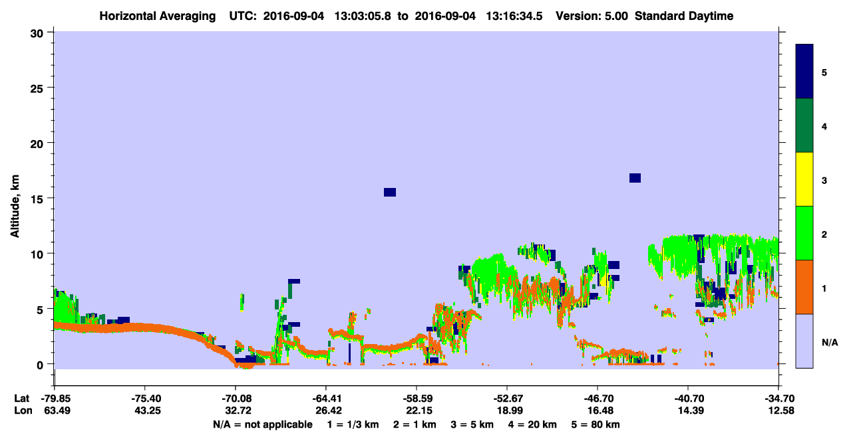The image size is (865, 443).
Task: Click the colorbar label 'N/A'
Action: pyautogui.click(x=830, y=342)
